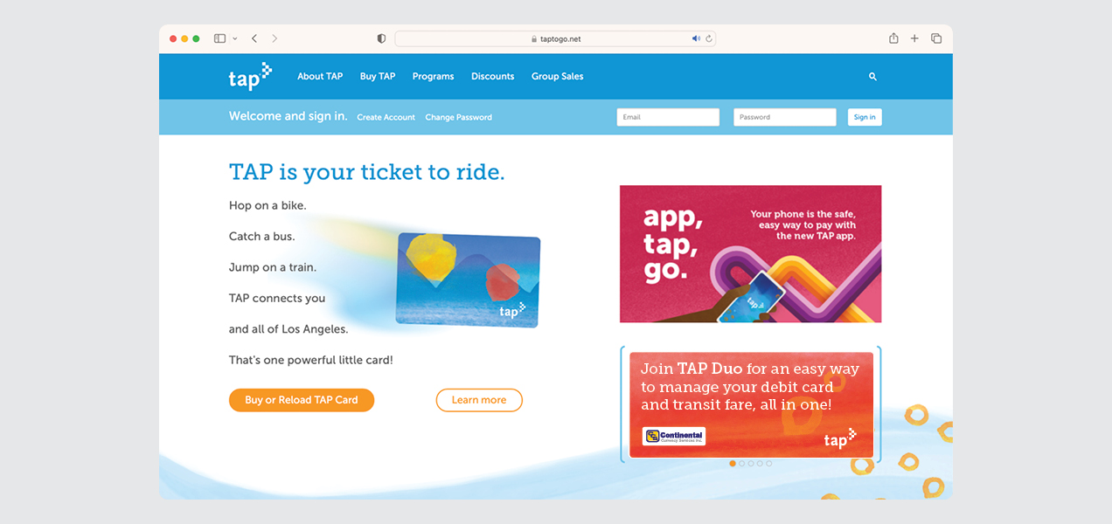Open a new tab with the plus icon
The image size is (1112, 524).
(914, 38)
